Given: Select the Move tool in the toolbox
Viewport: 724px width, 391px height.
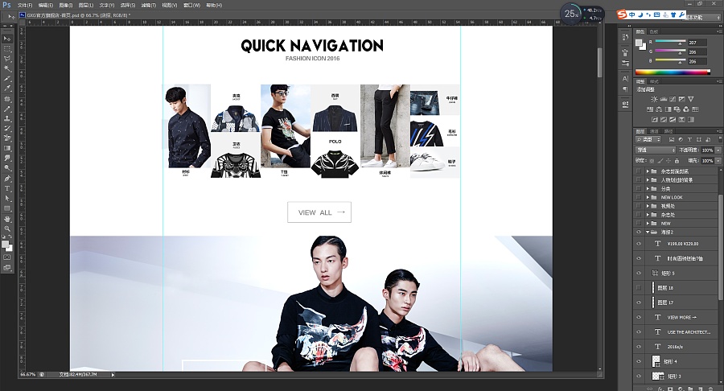Looking at the screenshot, I should tap(7, 39).
